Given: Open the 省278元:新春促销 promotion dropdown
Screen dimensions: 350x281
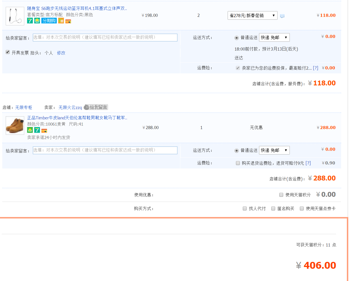Looking at the screenshot, I should 252,15.
